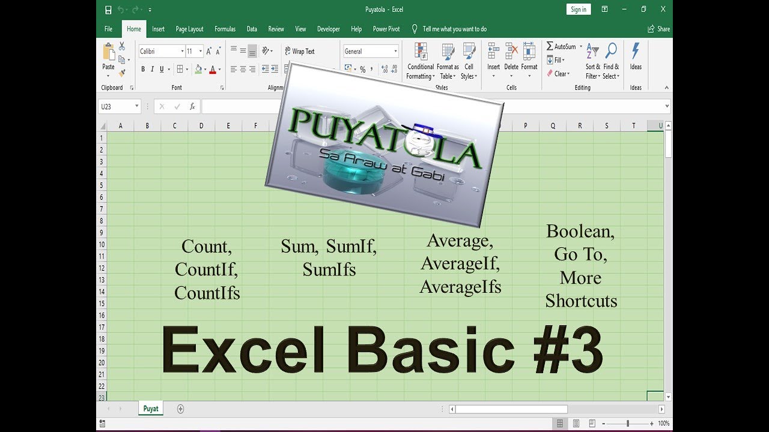Click the zoom slider handle
The width and height of the screenshot is (769, 432).
(628, 424)
